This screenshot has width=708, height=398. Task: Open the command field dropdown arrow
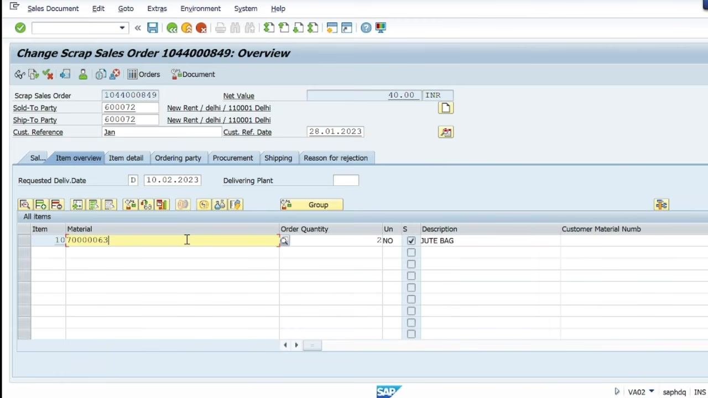(122, 28)
